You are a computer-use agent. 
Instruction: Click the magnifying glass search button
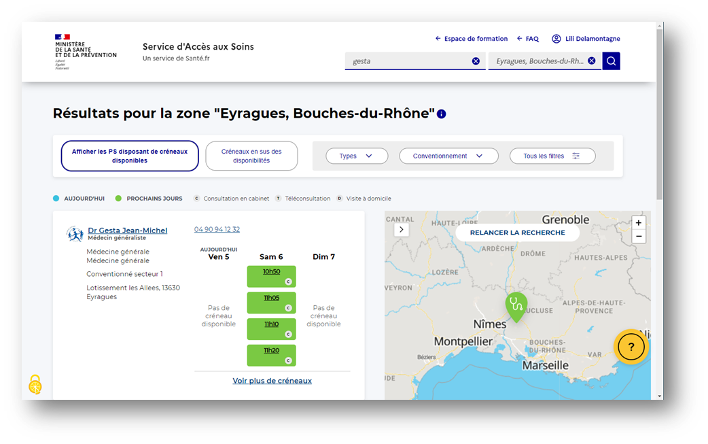coord(611,61)
